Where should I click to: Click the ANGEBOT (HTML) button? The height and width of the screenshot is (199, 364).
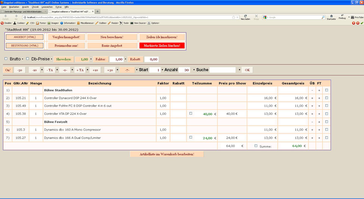[x=25, y=37]
